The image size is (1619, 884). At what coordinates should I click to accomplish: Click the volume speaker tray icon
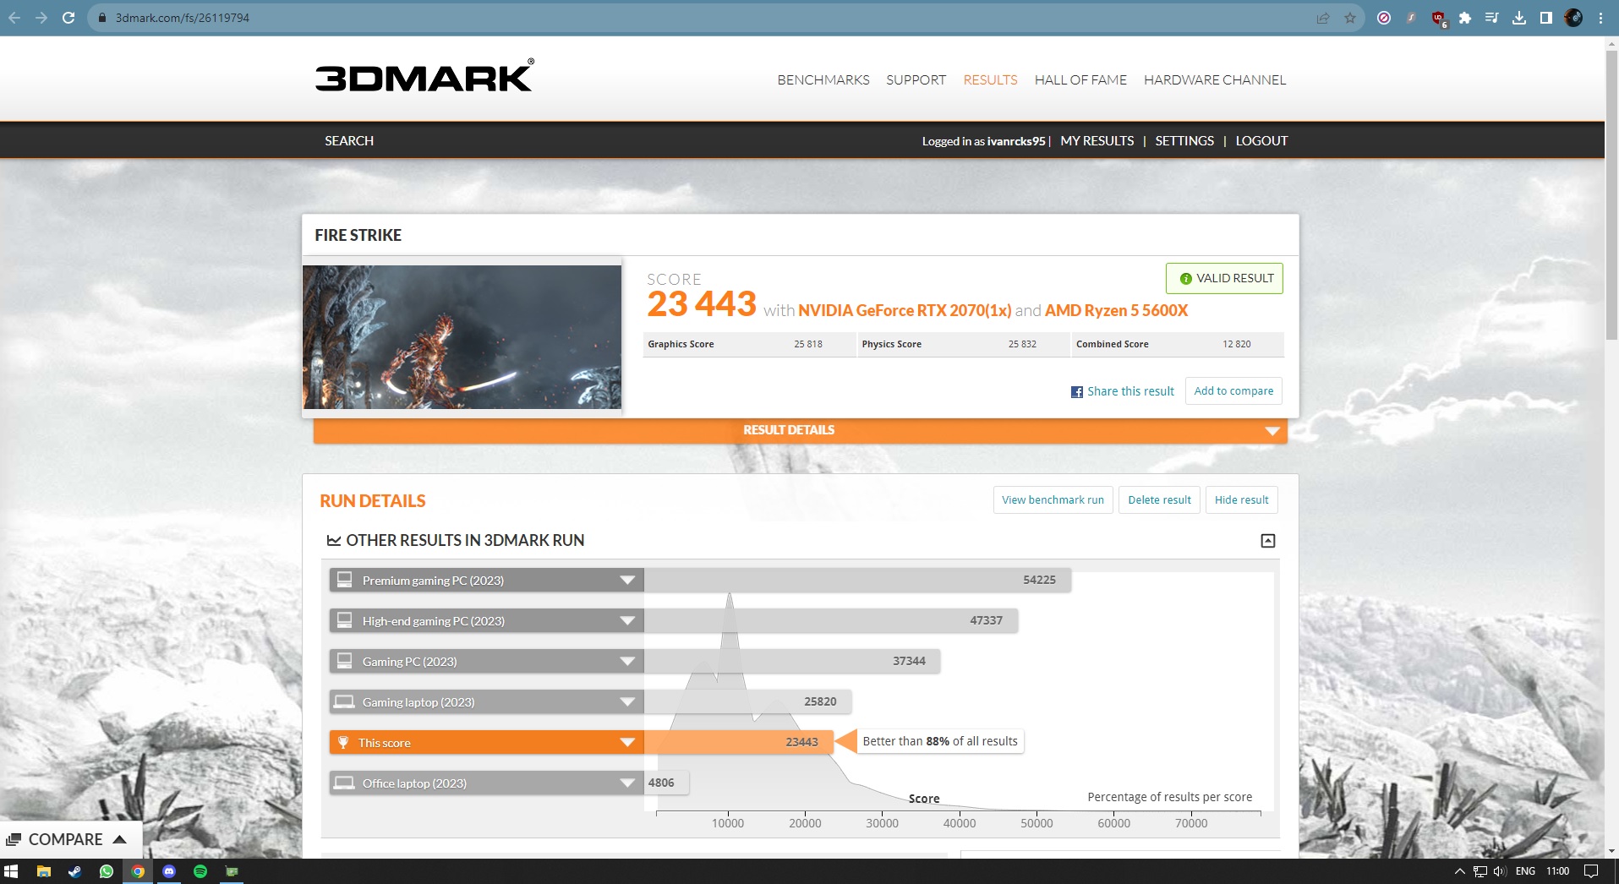click(x=1500, y=871)
